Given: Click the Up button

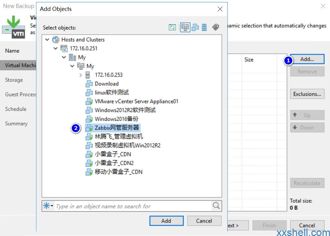Looking at the screenshot, I should [x=307, y=115].
